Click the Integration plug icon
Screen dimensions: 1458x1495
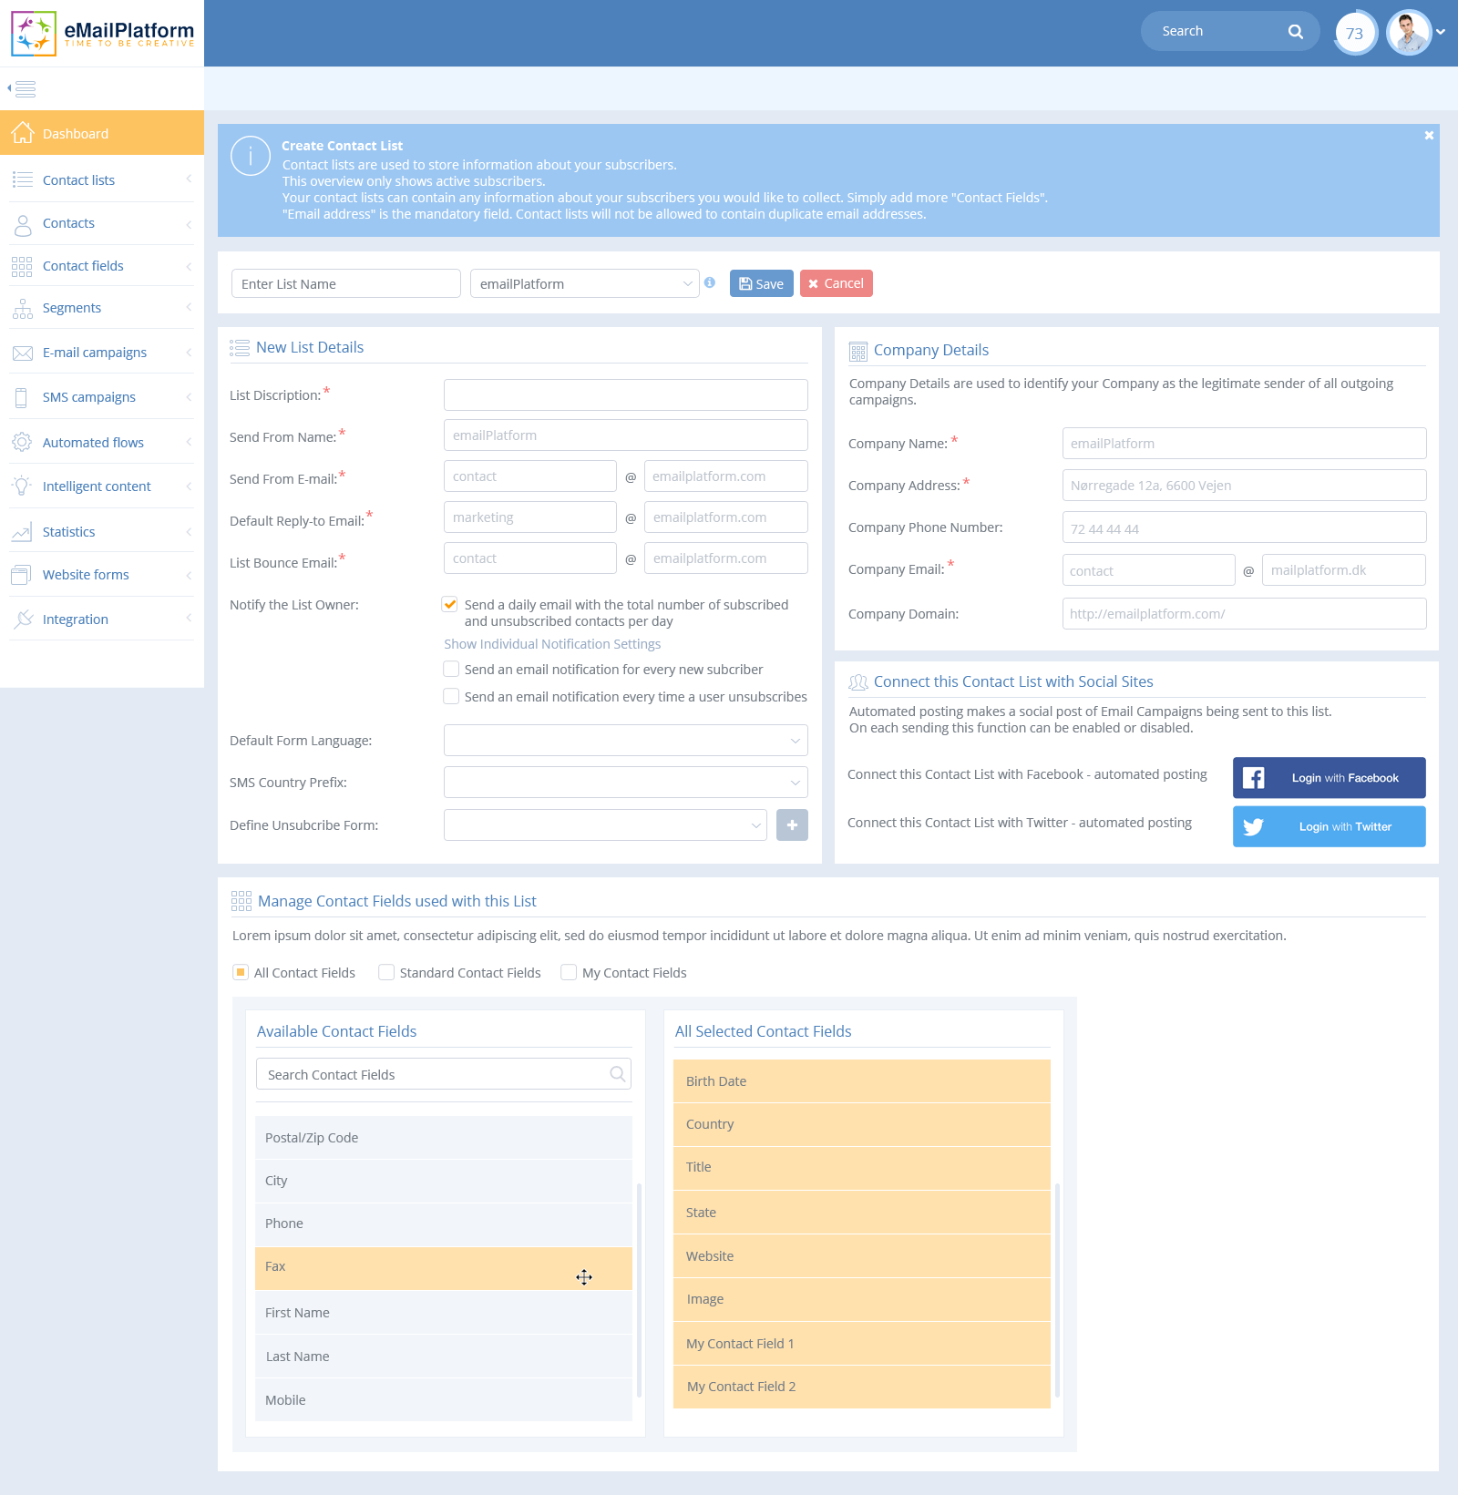[x=24, y=620]
